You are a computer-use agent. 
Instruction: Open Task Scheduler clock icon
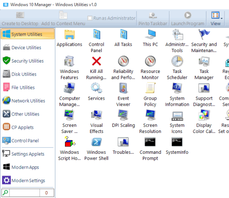pos(177,61)
